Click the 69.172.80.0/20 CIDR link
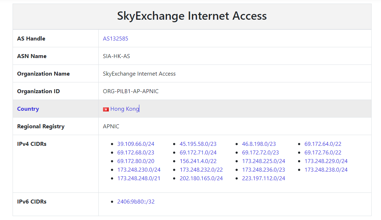This screenshot has height=220, width=381. point(136,161)
